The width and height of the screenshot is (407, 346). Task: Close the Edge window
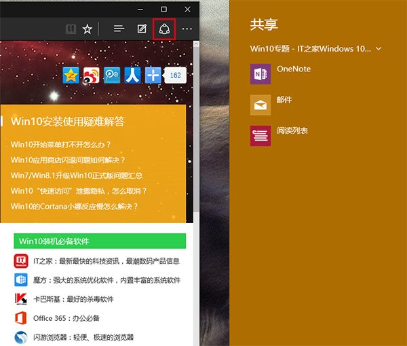(x=187, y=10)
